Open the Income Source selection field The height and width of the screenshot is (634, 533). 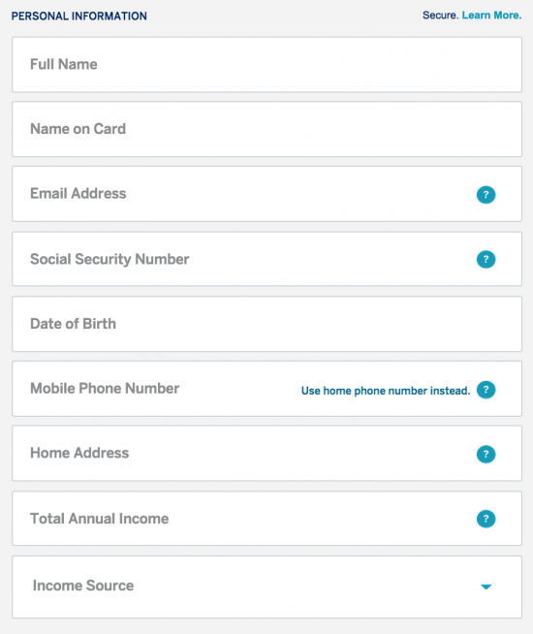click(266, 586)
